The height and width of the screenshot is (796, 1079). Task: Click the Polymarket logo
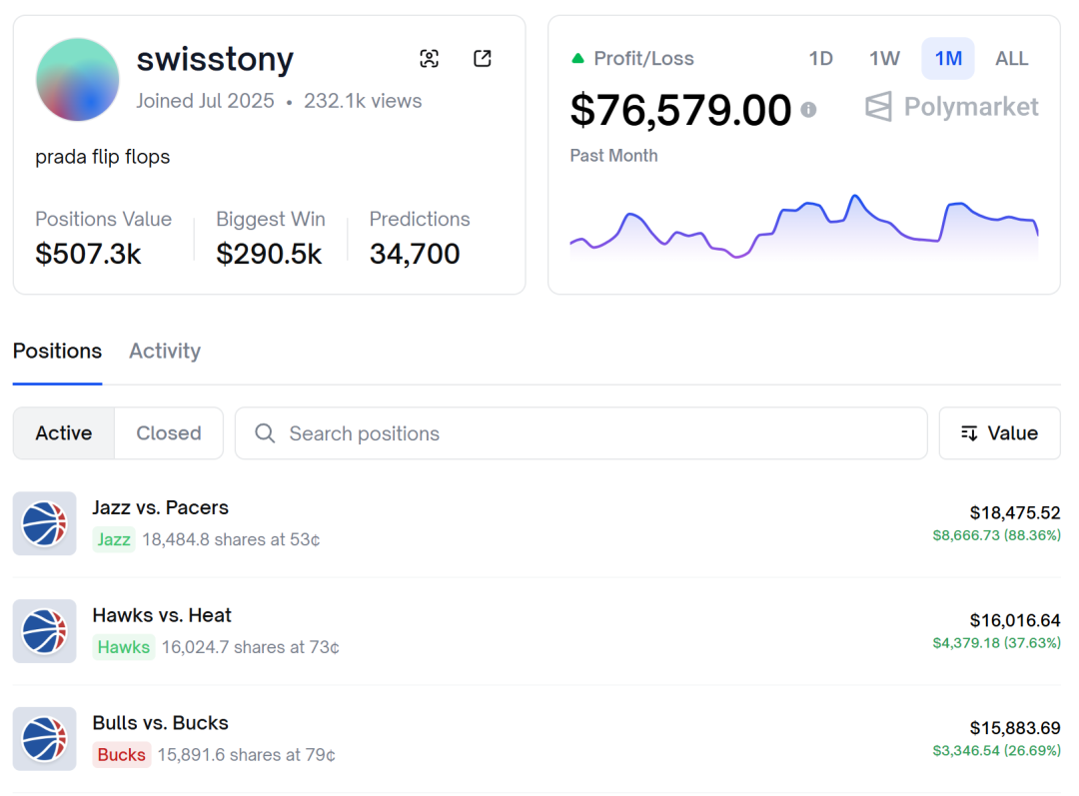[951, 107]
